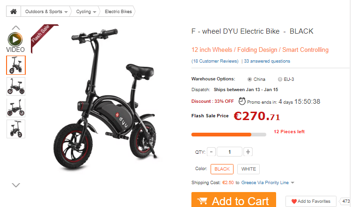Show previous thumbnails with up arrow
The height and width of the screenshot is (207, 351).
pos(15,28)
